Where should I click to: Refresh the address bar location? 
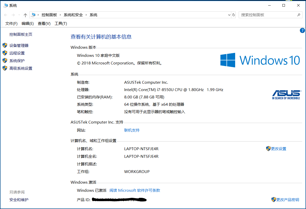(234, 15)
